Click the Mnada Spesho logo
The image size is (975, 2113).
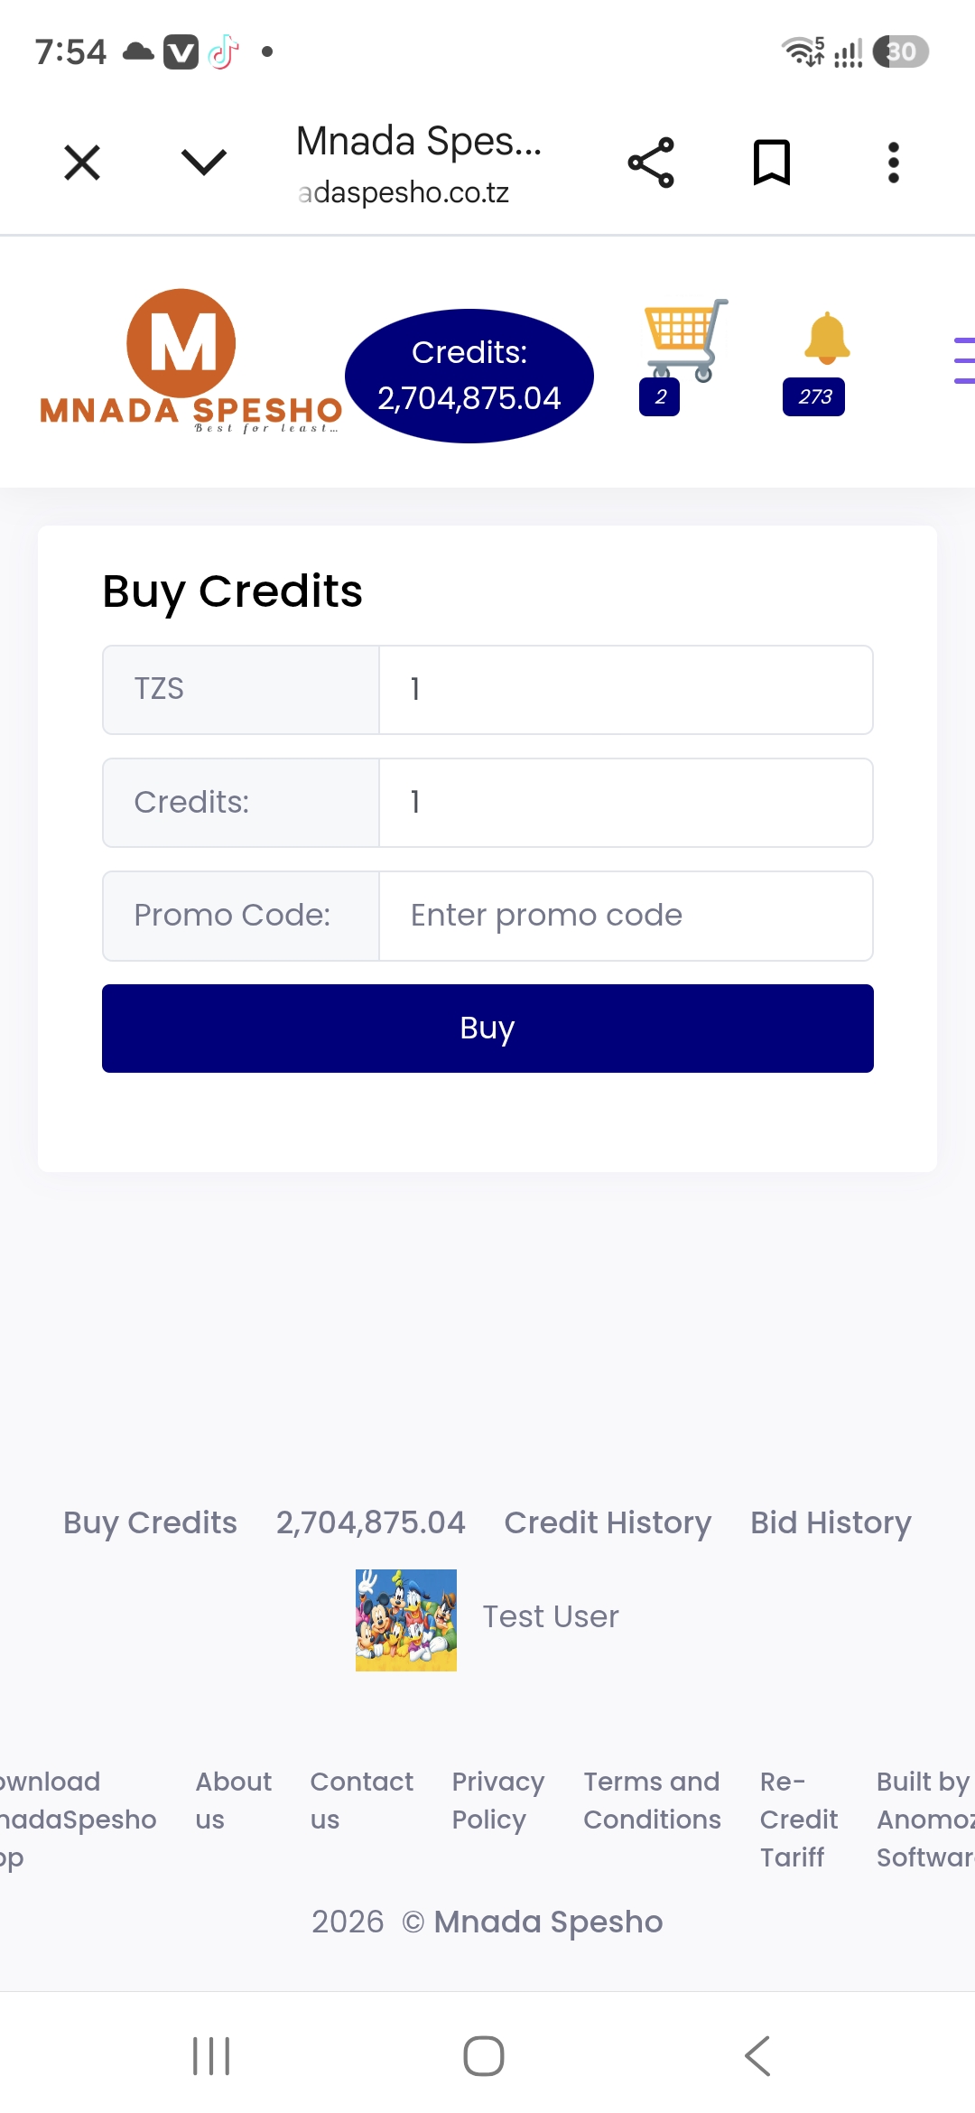click(190, 361)
